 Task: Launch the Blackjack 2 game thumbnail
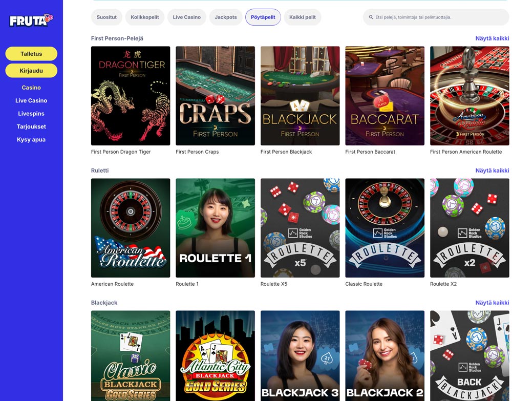tap(385, 355)
